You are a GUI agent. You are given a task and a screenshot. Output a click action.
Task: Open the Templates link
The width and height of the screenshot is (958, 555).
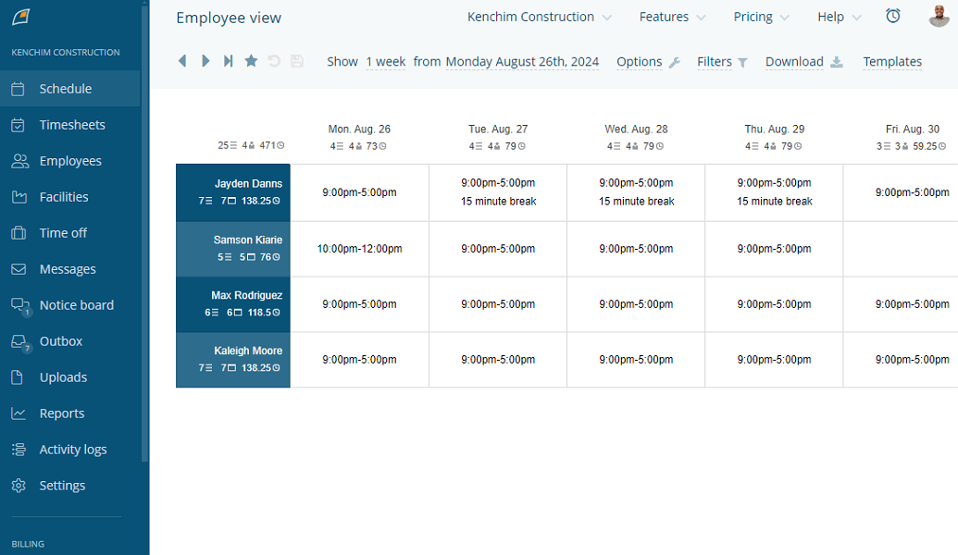892,62
